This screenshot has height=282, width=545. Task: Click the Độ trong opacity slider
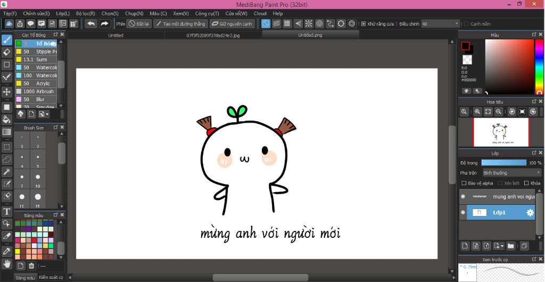pyautogui.click(x=504, y=162)
